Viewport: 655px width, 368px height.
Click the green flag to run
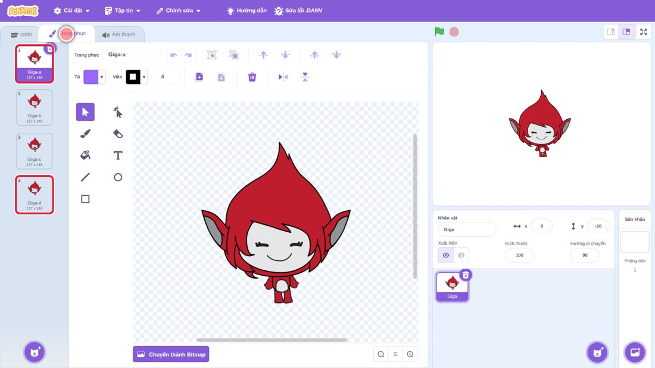(439, 32)
